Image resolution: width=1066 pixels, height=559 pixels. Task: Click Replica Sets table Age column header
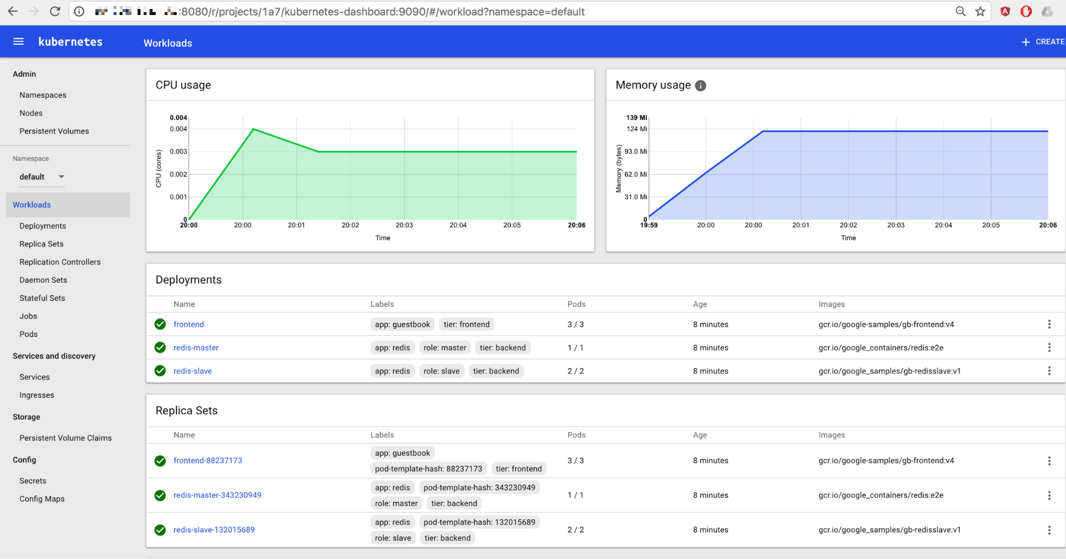pyautogui.click(x=700, y=435)
